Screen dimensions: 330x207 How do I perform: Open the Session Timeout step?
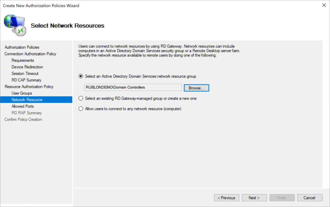[x=25, y=73]
